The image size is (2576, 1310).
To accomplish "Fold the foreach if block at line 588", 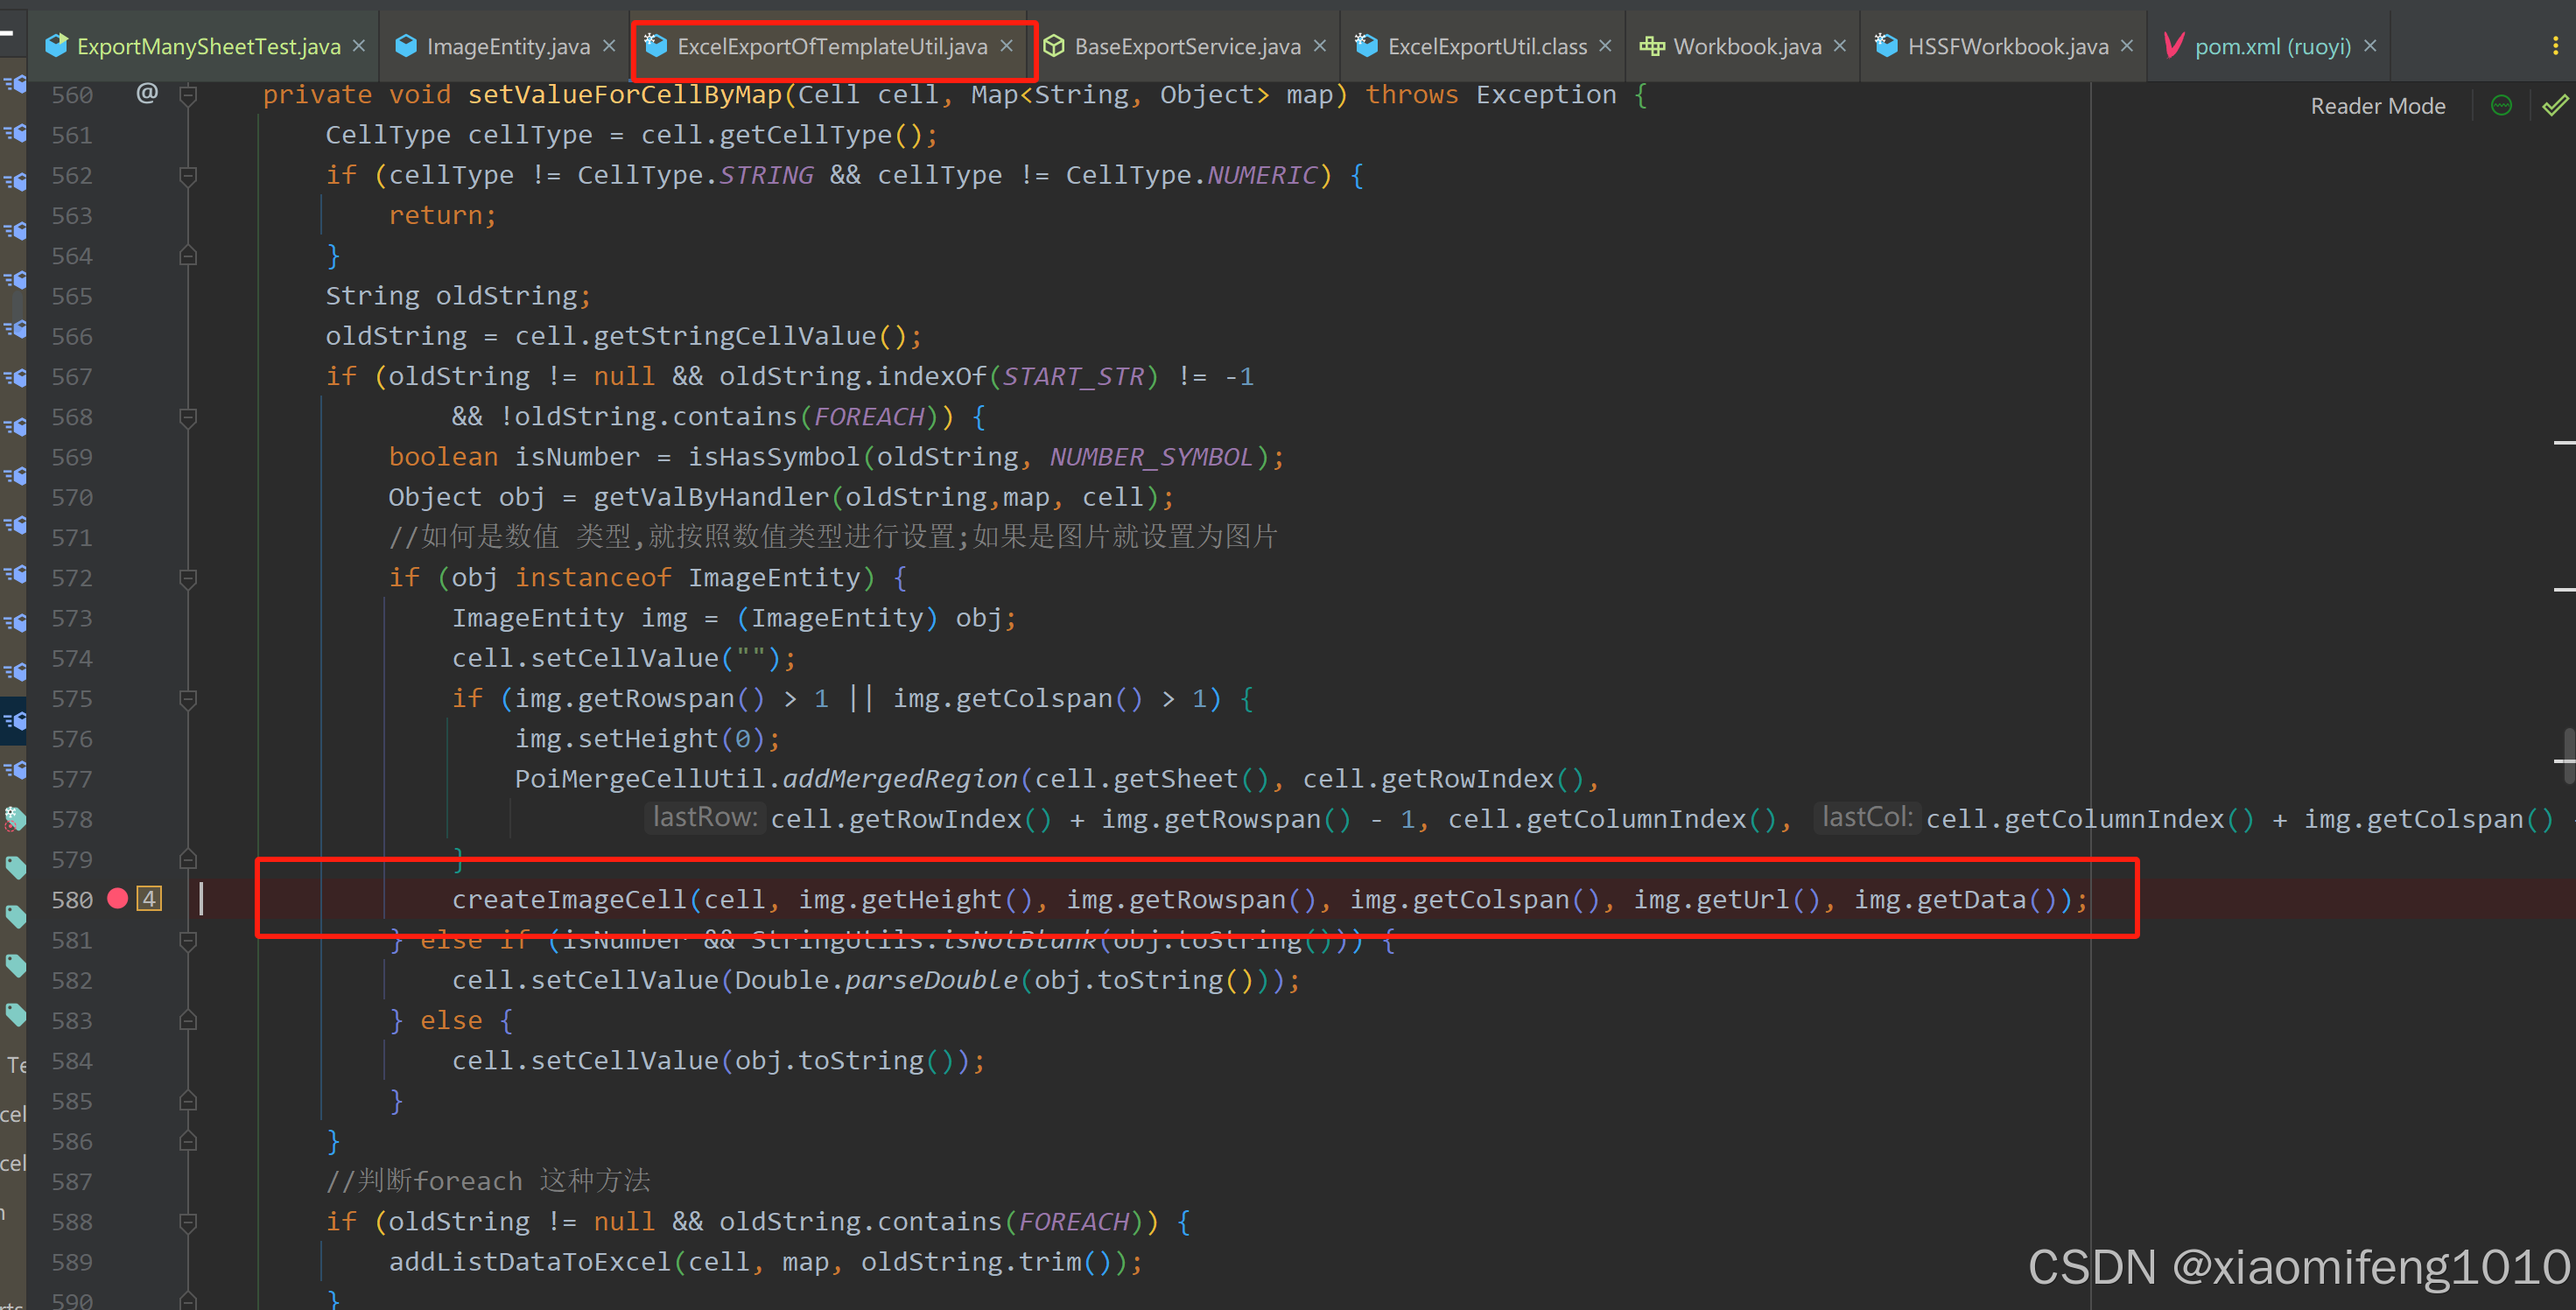I will click(x=188, y=1222).
